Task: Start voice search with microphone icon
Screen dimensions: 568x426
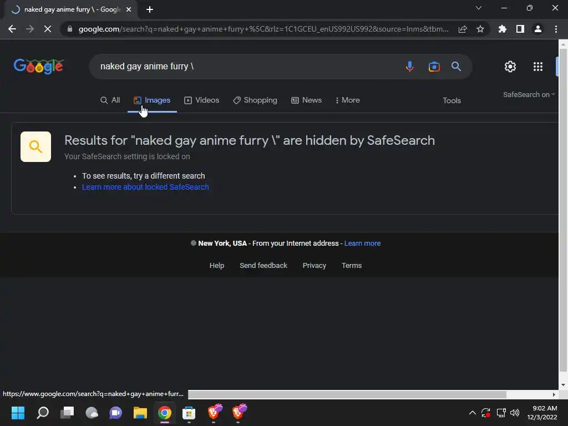Action: [x=410, y=67]
